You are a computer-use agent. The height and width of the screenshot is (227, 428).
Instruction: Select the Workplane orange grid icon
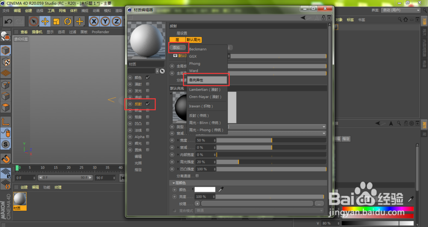click(x=6, y=73)
